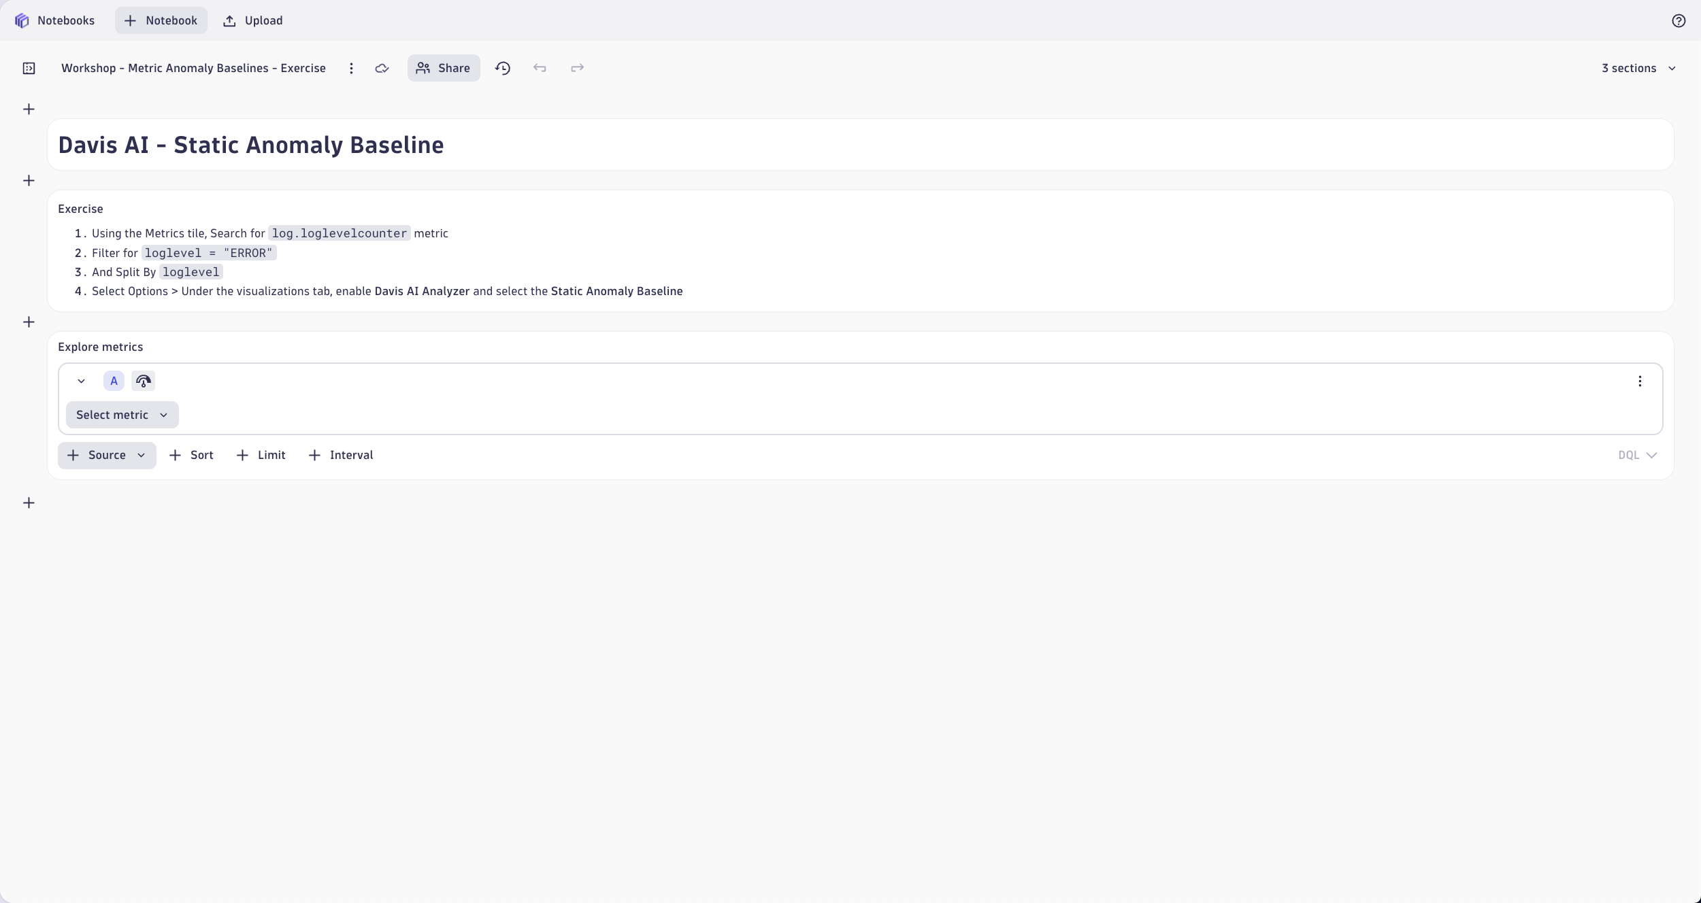1701x903 pixels.
Task: Upload a notebook file
Action: [253, 20]
